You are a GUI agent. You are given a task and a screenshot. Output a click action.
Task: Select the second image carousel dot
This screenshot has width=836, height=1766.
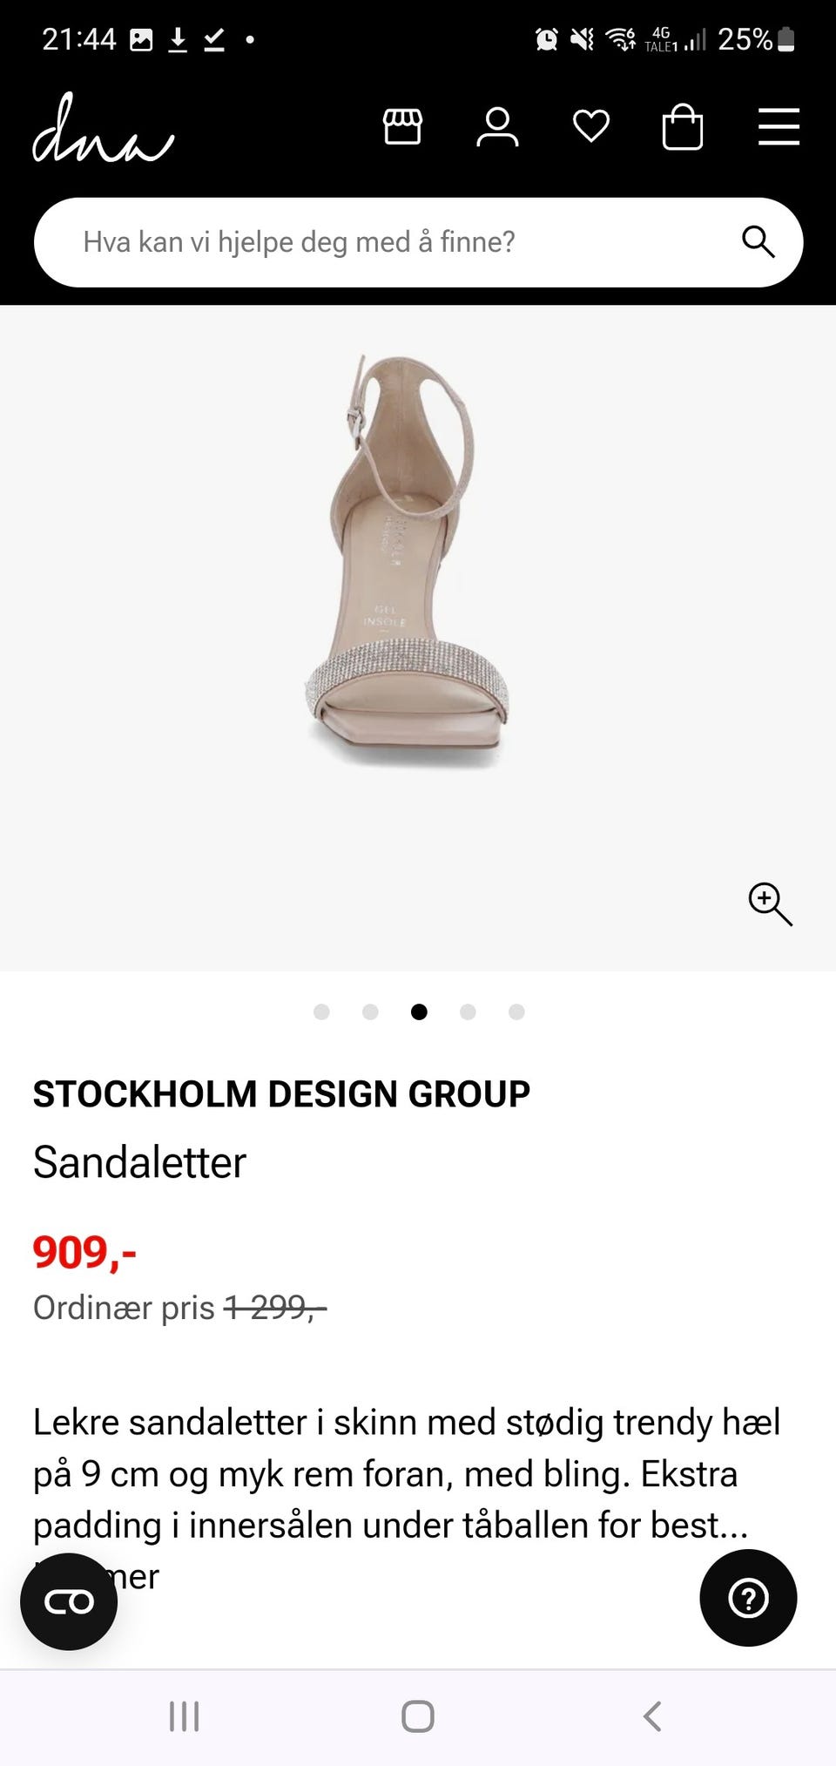370,1012
